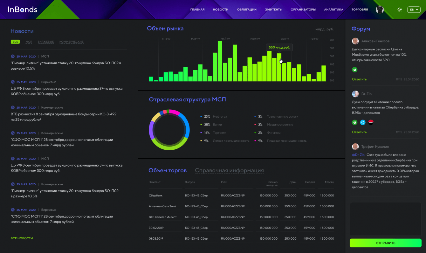Screen dimensions: 426x253
Task: Filter news by Коммерческие
Action: pyautogui.click(x=71, y=42)
